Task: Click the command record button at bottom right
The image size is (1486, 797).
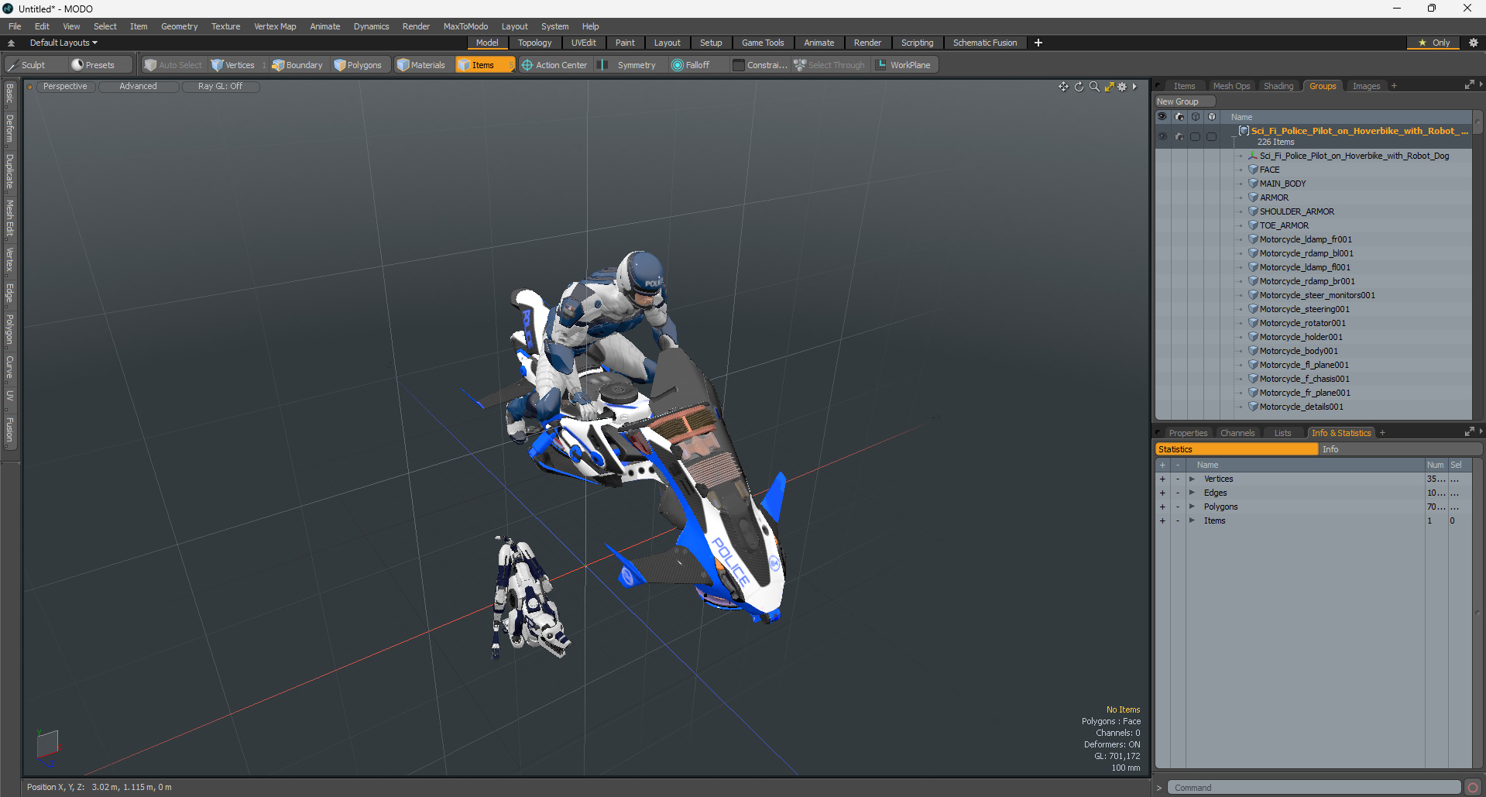Action: [x=1473, y=788]
